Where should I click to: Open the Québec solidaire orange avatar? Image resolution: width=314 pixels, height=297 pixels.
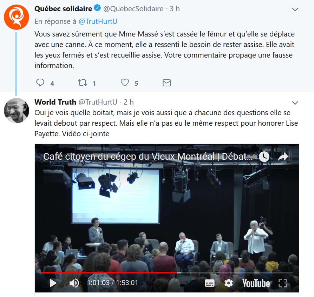click(17, 17)
